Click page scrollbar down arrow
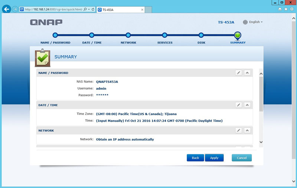The image size is (297, 188). pyautogui.click(x=294, y=181)
